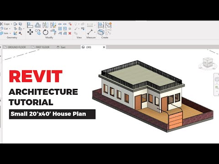Select Join/Unjoin Roof icon
This screenshot has width=219, height=164.
point(16,24)
